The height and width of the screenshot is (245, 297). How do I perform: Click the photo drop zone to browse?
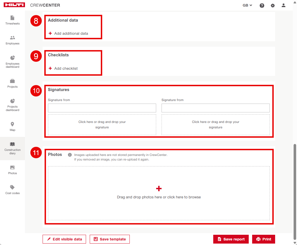tap(159, 193)
